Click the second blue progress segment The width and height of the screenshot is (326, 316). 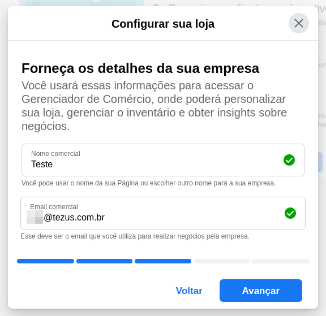tap(104, 261)
